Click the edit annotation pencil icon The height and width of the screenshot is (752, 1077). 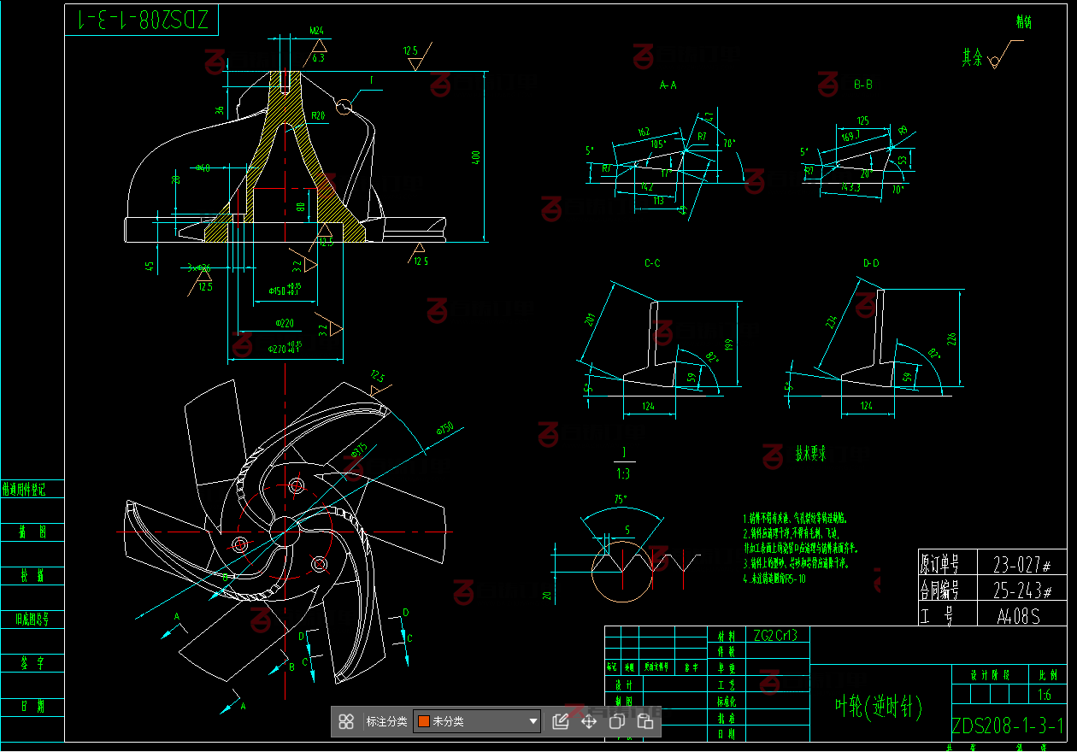[x=561, y=721]
